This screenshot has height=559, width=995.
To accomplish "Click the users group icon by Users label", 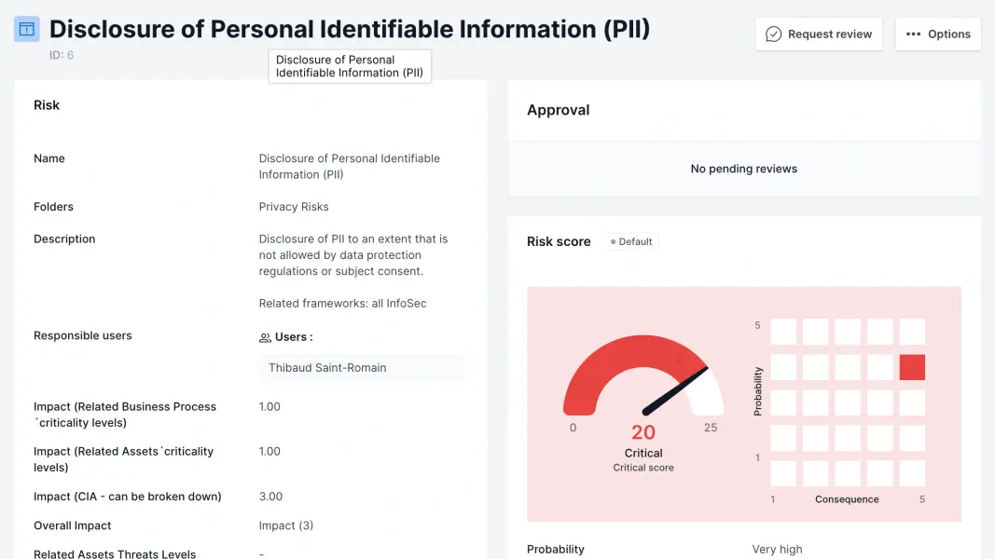I will pyautogui.click(x=265, y=337).
